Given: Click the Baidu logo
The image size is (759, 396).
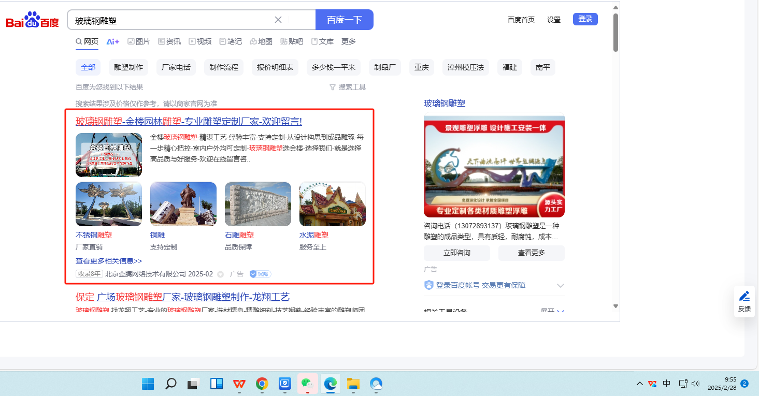Looking at the screenshot, I should pyautogui.click(x=32, y=20).
